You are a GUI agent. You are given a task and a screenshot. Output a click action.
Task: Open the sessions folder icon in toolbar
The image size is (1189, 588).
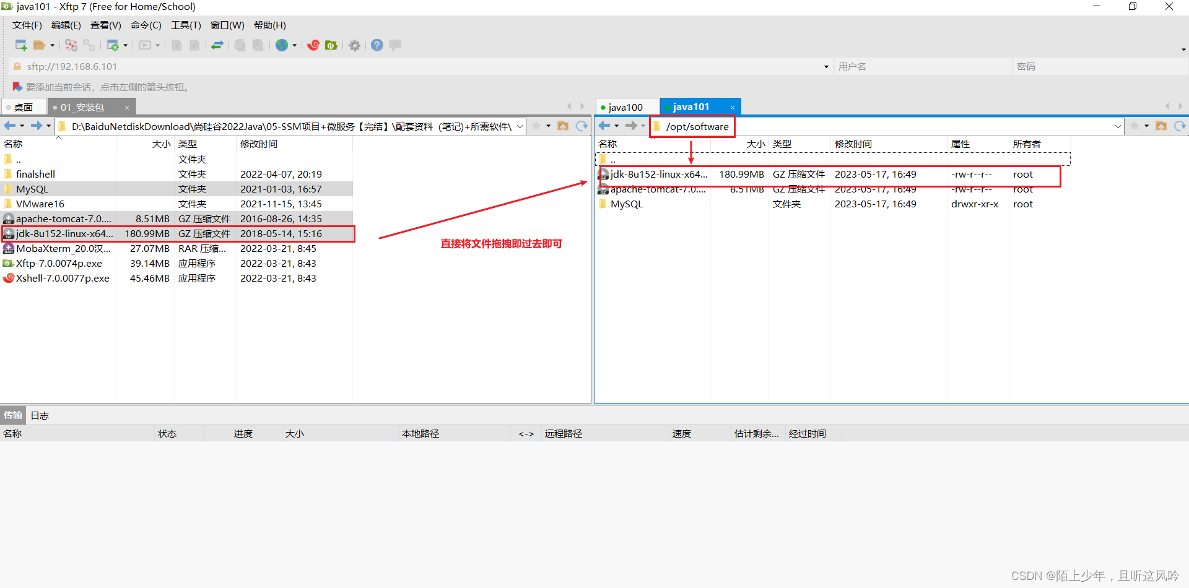39,45
